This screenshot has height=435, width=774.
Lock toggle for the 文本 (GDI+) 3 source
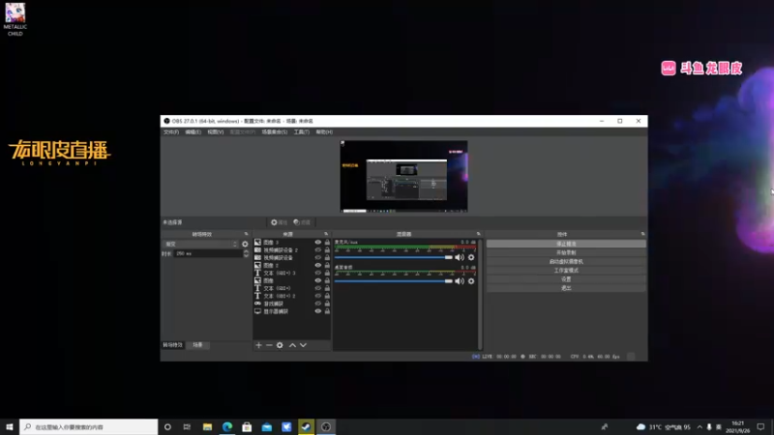(x=327, y=273)
